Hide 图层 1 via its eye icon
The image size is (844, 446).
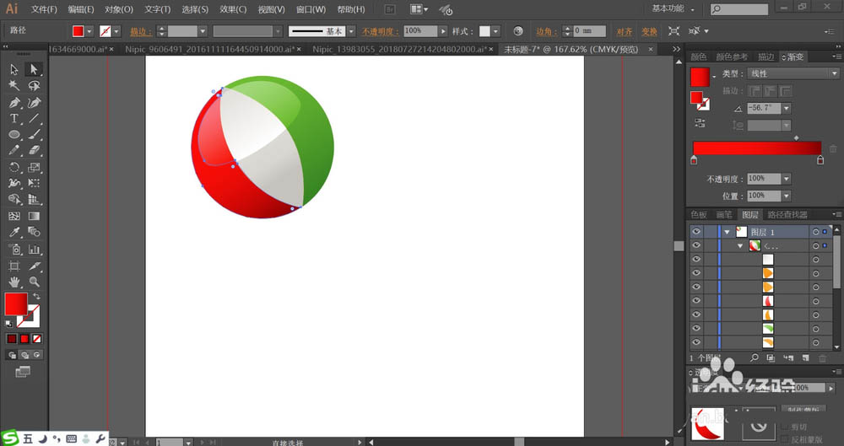tap(696, 232)
